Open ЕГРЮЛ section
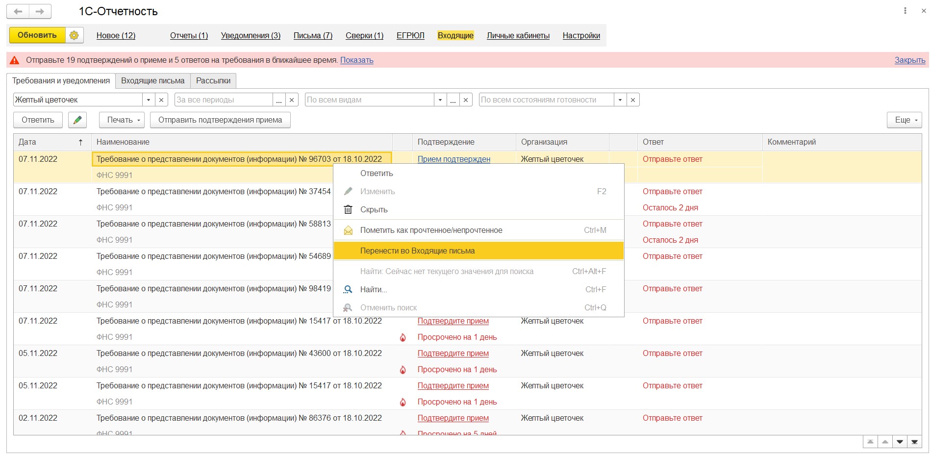This screenshot has height=455, width=931. 410,36
